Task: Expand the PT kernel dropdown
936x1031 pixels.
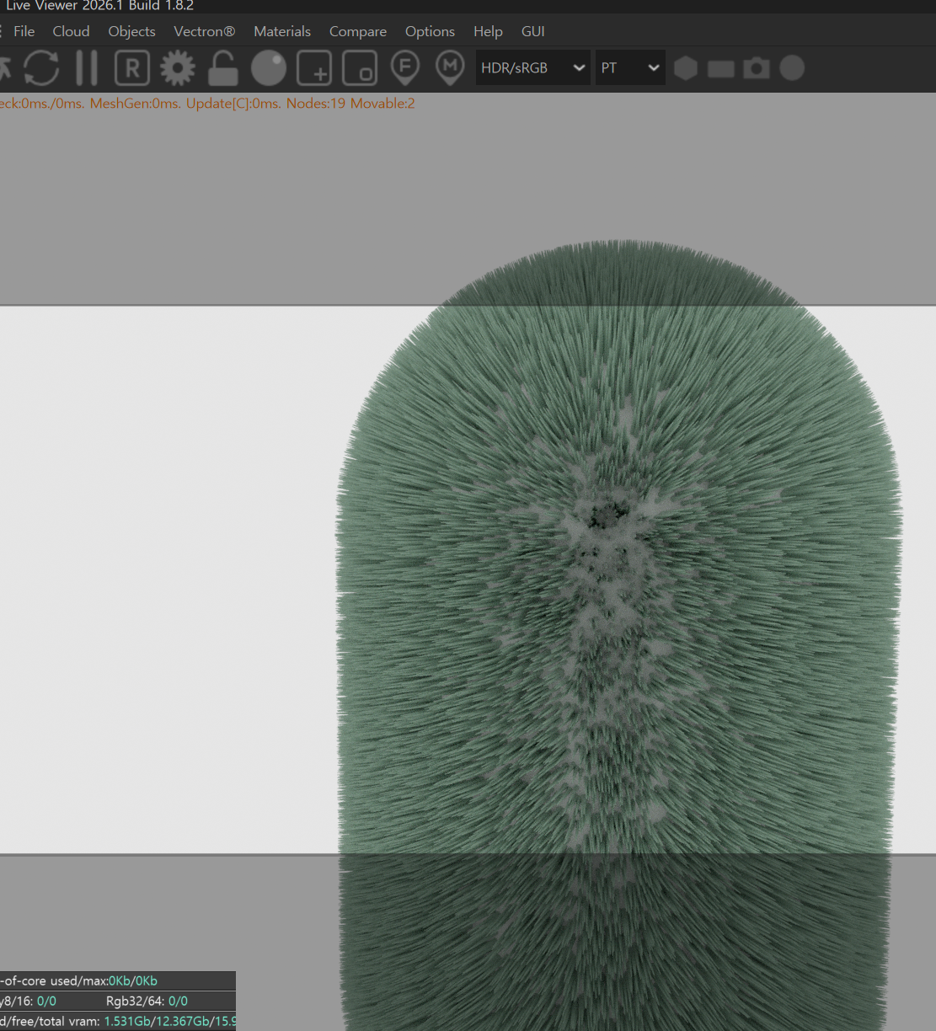Action: tap(630, 68)
